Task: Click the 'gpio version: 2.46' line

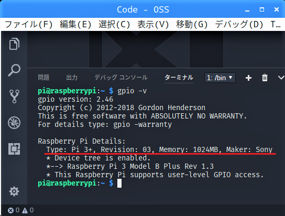Action: 75,100
